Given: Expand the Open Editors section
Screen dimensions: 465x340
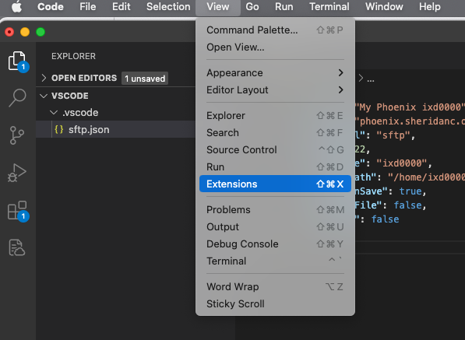Looking at the screenshot, I should 44,78.
